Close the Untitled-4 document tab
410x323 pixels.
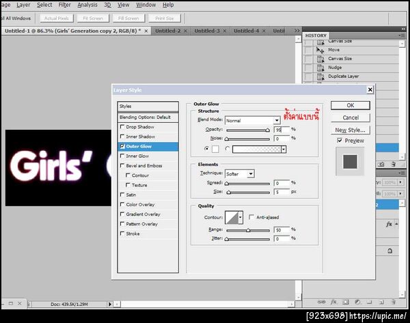[x=264, y=31]
